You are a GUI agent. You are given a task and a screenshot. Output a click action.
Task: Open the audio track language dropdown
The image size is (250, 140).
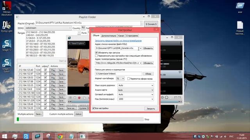tap(136, 86)
